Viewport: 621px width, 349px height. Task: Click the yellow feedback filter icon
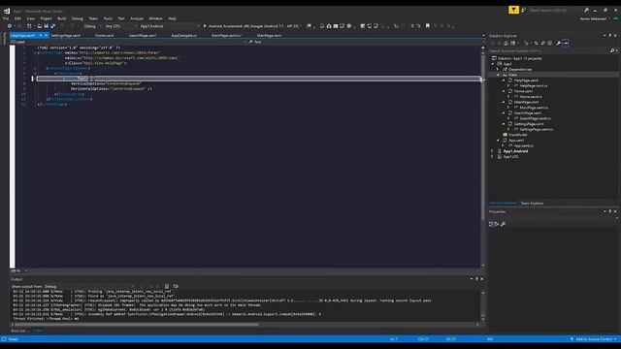pos(513,10)
